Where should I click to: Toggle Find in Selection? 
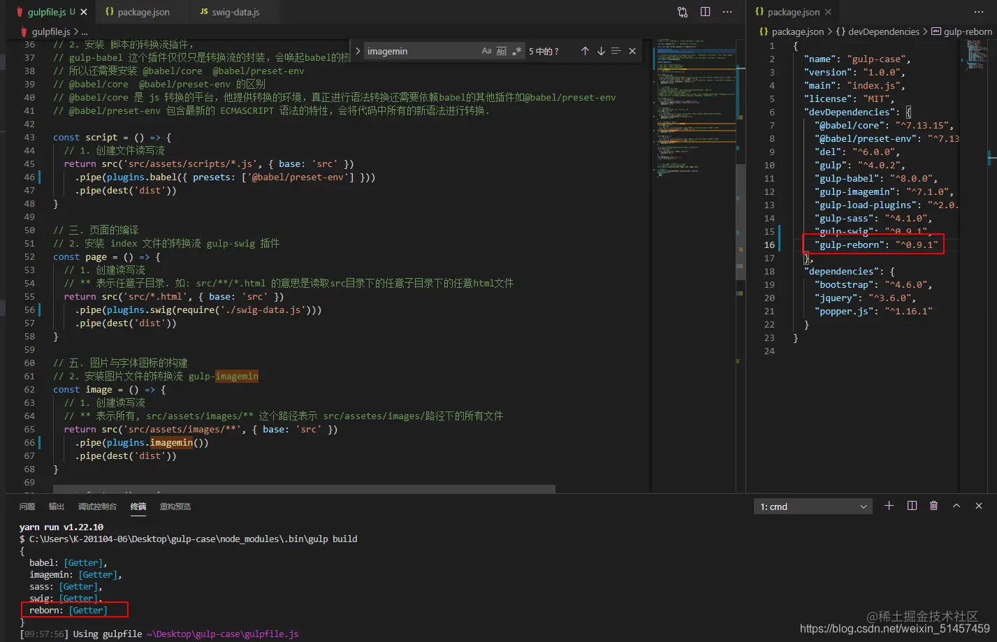[616, 51]
